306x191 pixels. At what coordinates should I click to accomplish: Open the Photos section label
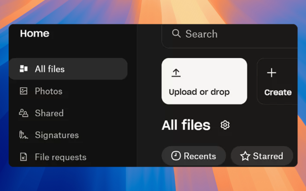tap(49, 91)
